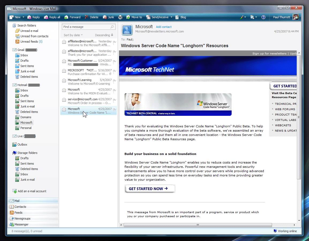Screen dimensions: 309x241
Task: Click GET STARTED NOW button
Action: pyautogui.click(x=150, y=189)
